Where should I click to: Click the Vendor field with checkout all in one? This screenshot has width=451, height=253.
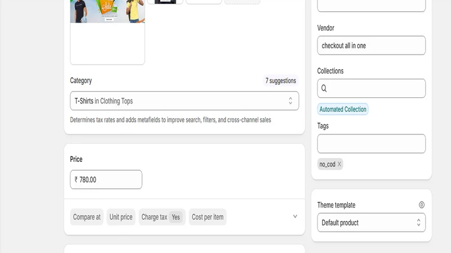pyautogui.click(x=372, y=46)
